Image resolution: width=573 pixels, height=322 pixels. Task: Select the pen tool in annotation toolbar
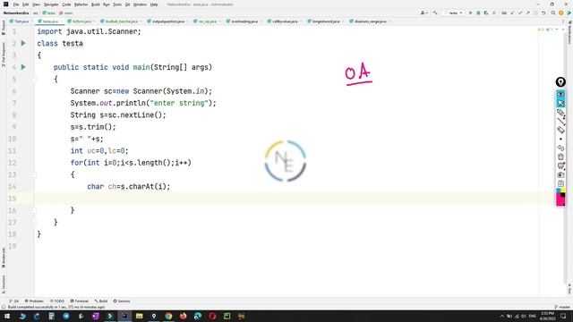point(560,113)
